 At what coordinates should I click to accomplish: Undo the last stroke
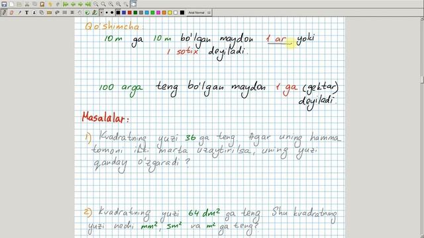click(50, 4)
